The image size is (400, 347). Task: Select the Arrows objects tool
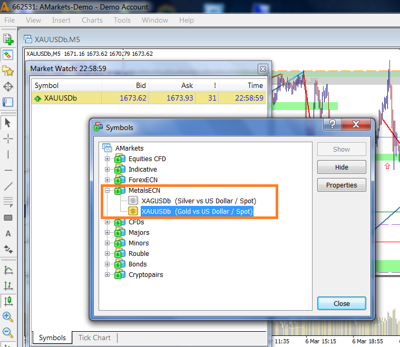click(8, 250)
